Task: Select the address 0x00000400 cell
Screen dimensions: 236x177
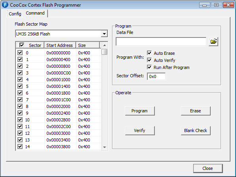Action: click(58, 60)
